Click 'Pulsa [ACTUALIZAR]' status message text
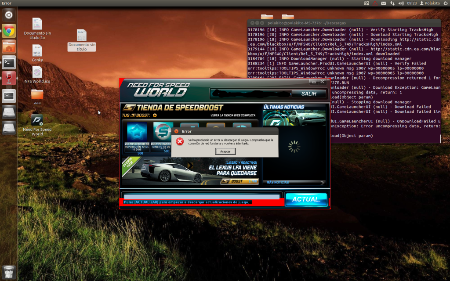This screenshot has width=450, height=281. pyautogui.click(x=186, y=202)
